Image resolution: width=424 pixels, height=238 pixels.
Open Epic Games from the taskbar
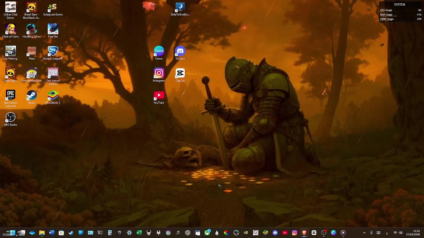click(120, 233)
